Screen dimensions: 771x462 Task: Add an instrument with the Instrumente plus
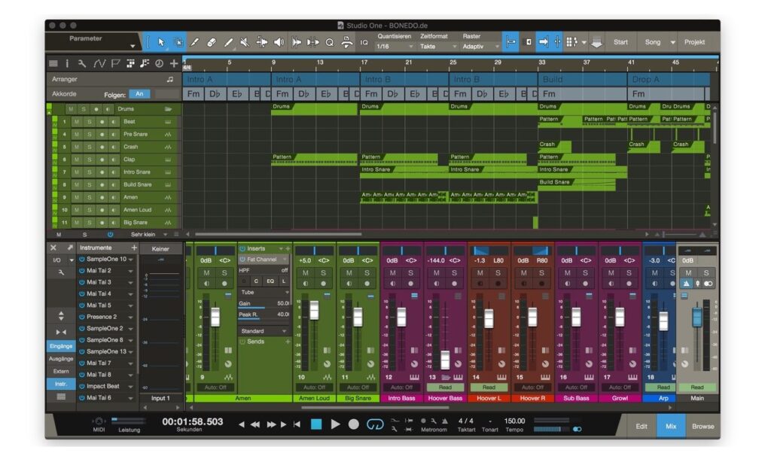pos(134,248)
